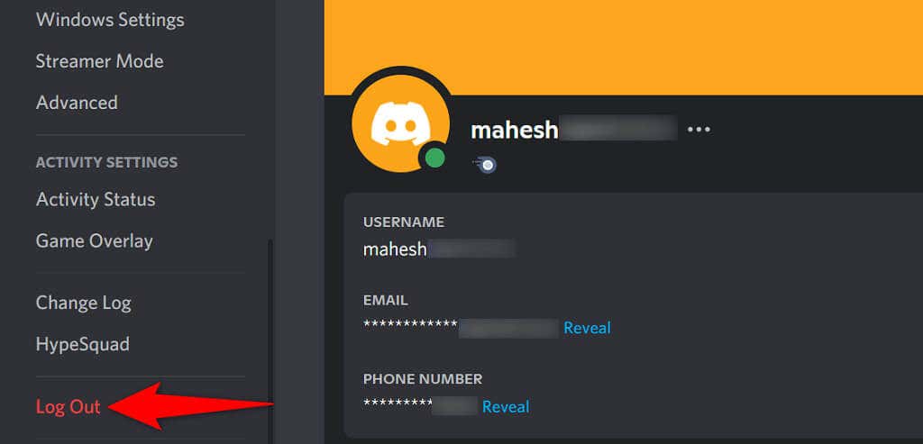The width and height of the screenshot is (923, 444).
Task: Select Activity Status in the sidebar
Action: click(96, 199)
